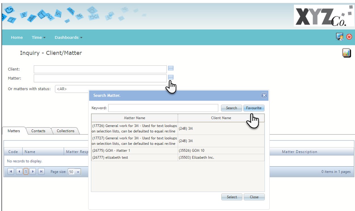
Task: Switch to the Collections tab
Action: [66, 131]
